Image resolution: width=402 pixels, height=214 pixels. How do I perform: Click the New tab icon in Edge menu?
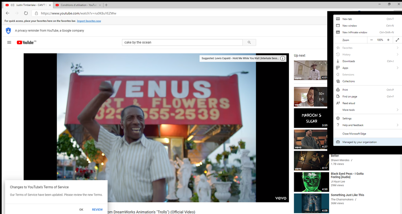click(338, 19)
